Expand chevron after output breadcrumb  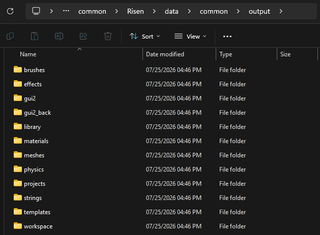[x=281, y=11]
